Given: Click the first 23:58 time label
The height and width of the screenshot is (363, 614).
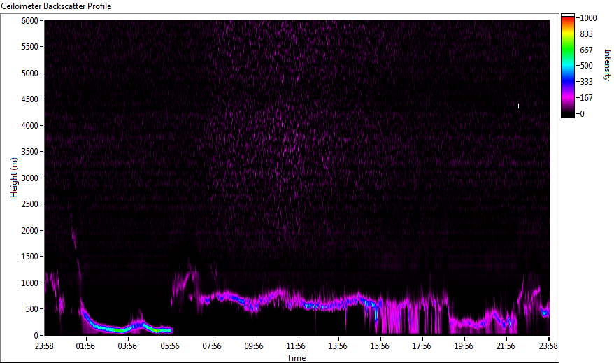Looking at the screenshot, I should [44, 346].
